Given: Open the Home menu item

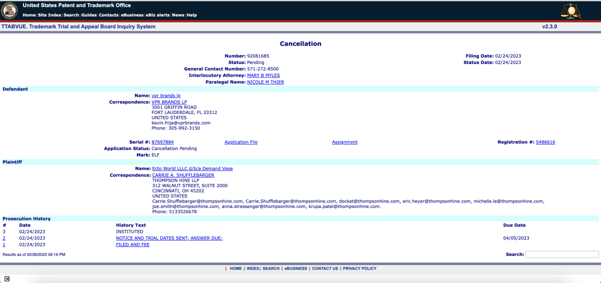Looking at the screenshot, I should coord(29,15).
